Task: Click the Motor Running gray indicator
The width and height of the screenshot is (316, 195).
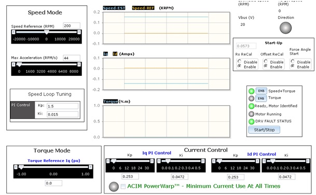Action: tap(251, 114)
